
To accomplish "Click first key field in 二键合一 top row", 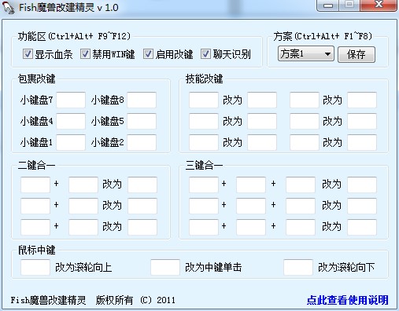I will pos(35,185).
